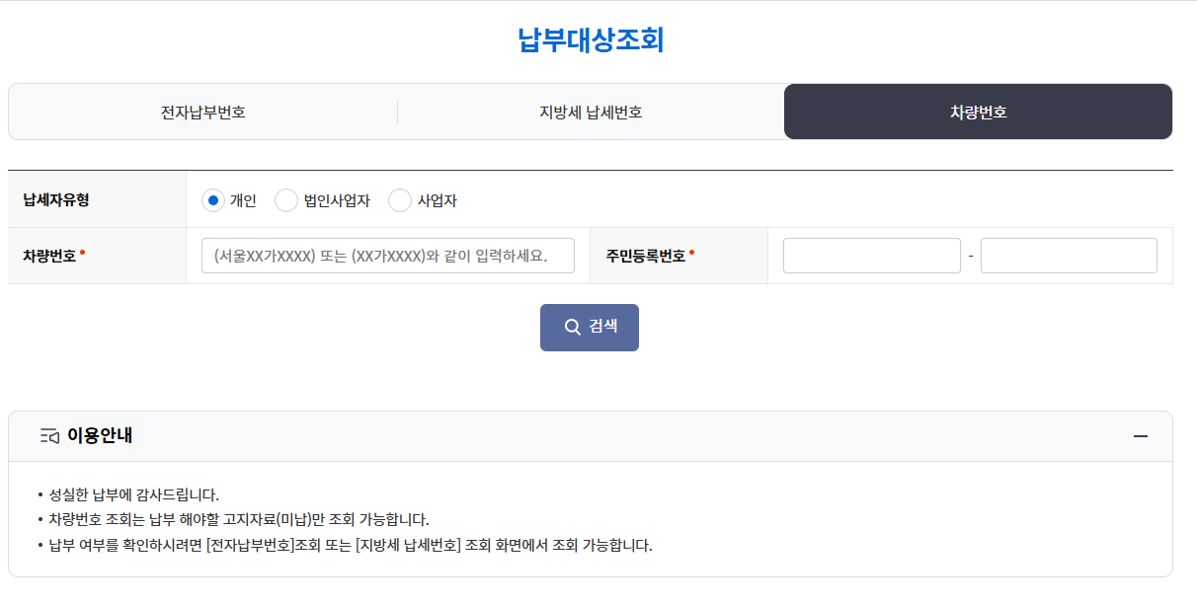This screenshot has height=606, width=1197.
Task: Switch to the 지방세 납세번호 tab
Action: [x=589, y=112]
